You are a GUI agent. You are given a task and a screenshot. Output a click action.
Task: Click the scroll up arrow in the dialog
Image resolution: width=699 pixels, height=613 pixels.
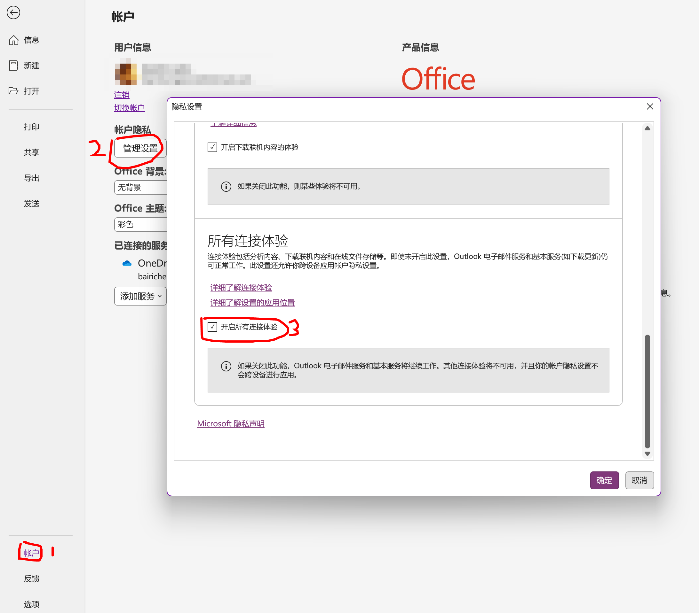pos(647,128)
